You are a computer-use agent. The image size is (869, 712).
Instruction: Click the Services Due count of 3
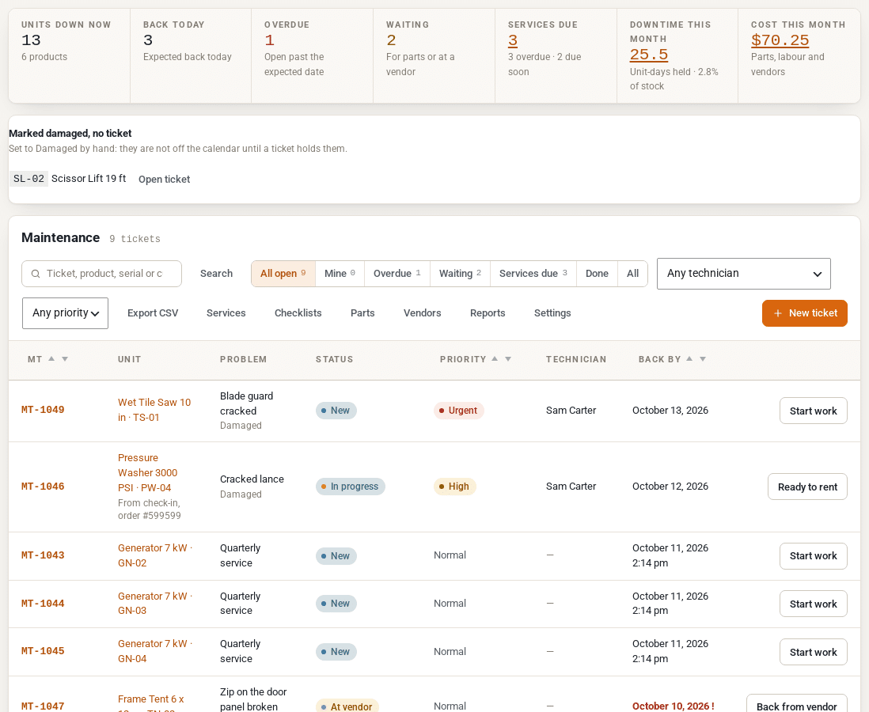[x=513, y=40]
